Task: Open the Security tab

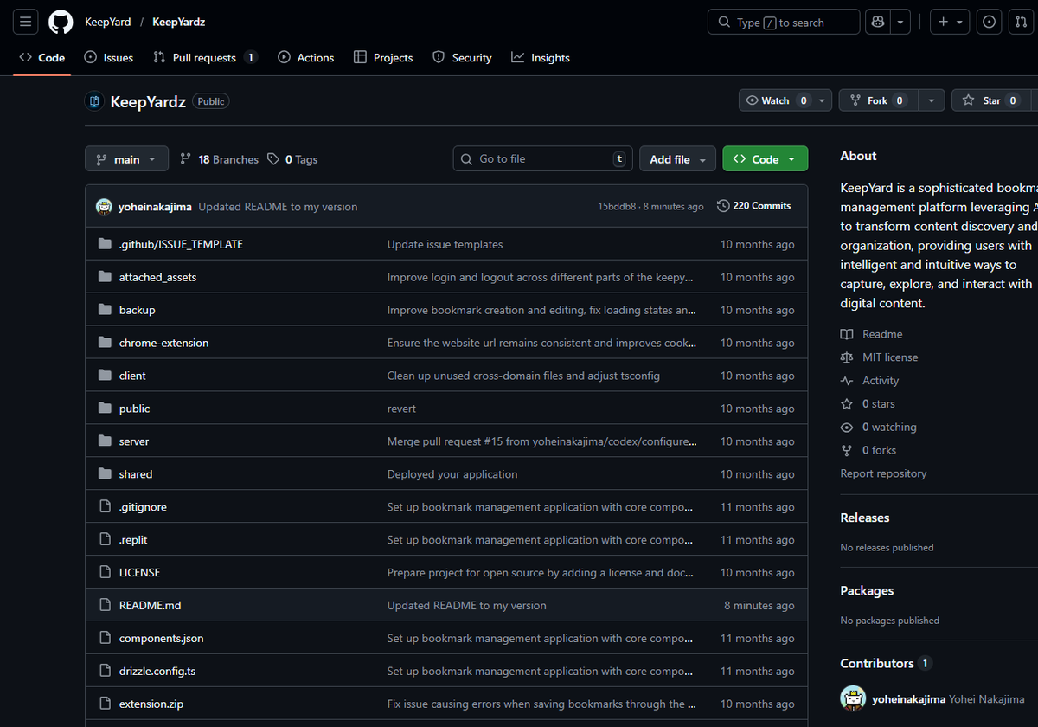Action: click(462, 58)
